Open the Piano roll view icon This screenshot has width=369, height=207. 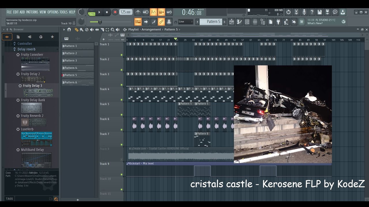click(x=239, y=22)
